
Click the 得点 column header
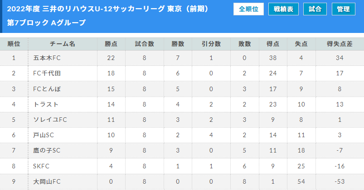click(x=273, y=44)
